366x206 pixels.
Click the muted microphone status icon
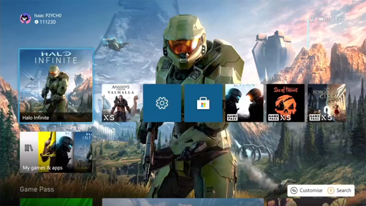(312, 19)
